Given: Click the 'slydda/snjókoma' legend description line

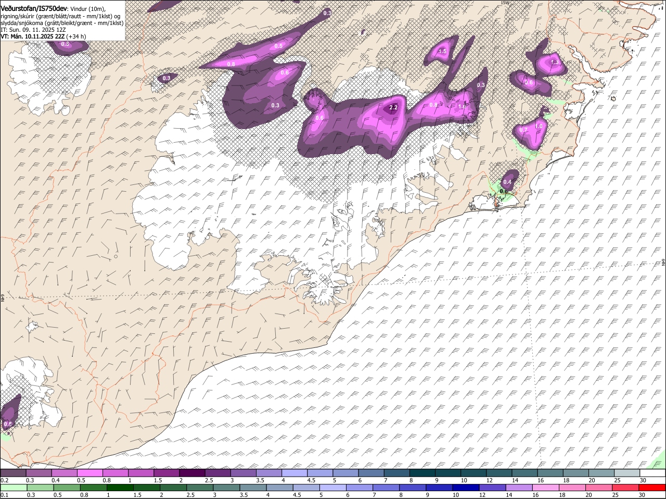Looking at the screenshot, I should [x=62, y=23].
